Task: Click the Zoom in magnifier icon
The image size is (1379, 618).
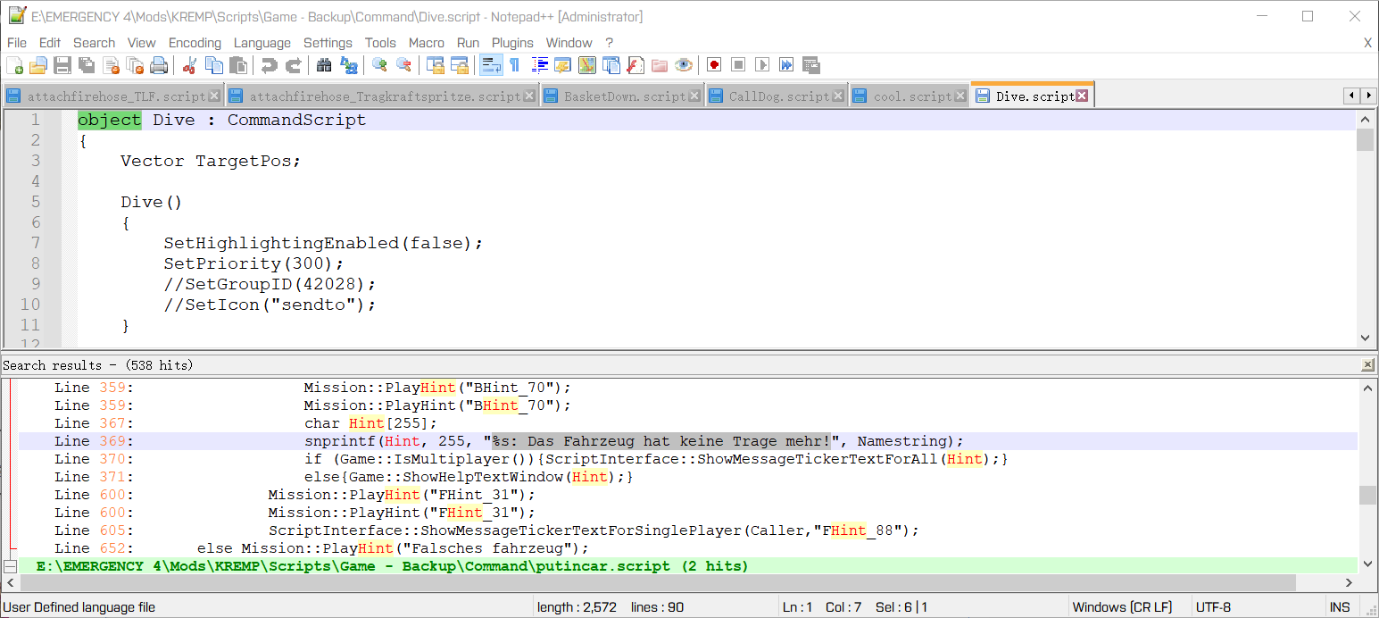Action: tap(379, 65)
